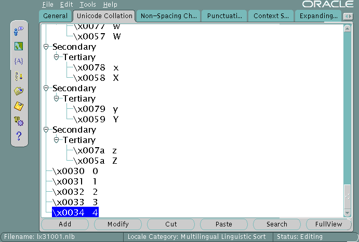Click the Paste button
The width and height of the screenshot is (359, 242).
tap(224, 224)
